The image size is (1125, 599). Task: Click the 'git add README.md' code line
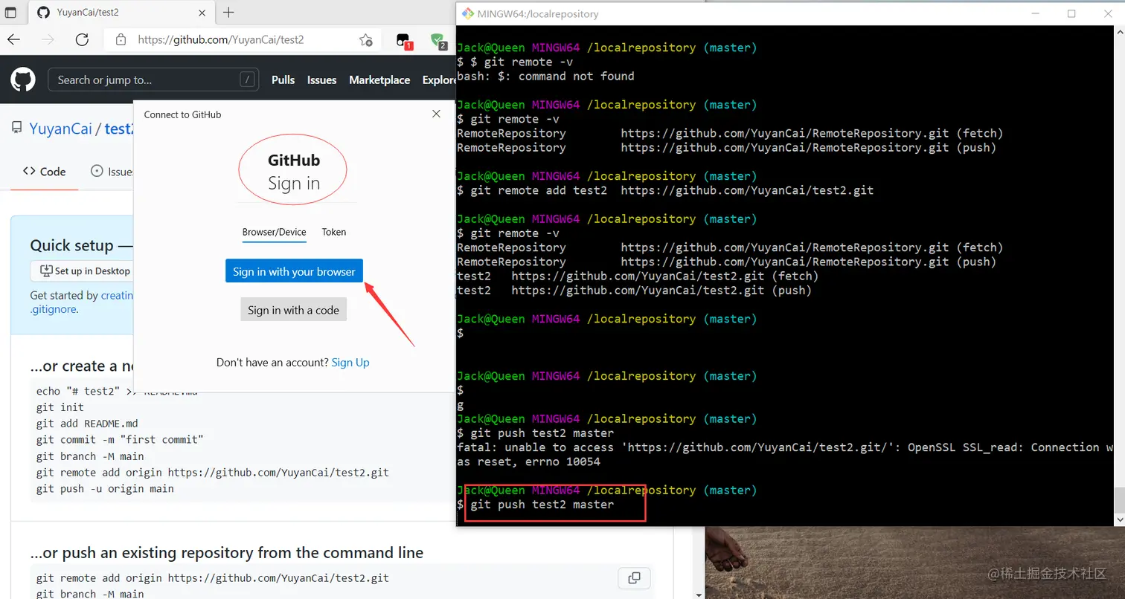(87, 424)
